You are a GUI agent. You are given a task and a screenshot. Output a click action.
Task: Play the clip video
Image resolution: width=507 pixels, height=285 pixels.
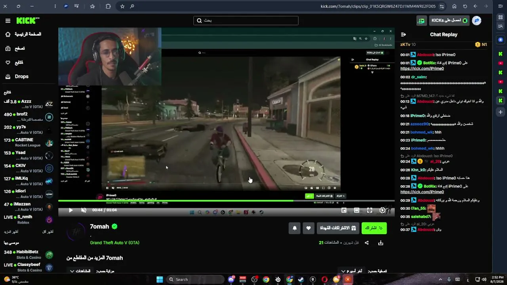pyautogui.click(x=71, y=210)
